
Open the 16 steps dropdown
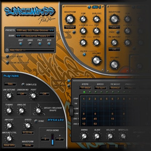click(85, 88)
